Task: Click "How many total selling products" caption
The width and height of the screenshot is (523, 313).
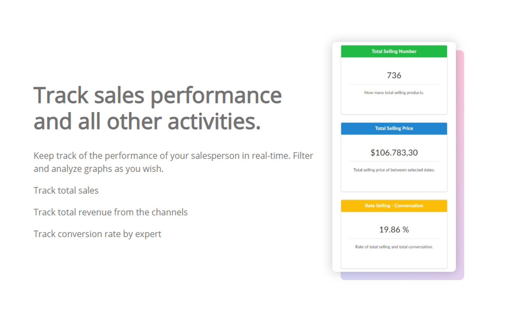Action: pos(394,93)
